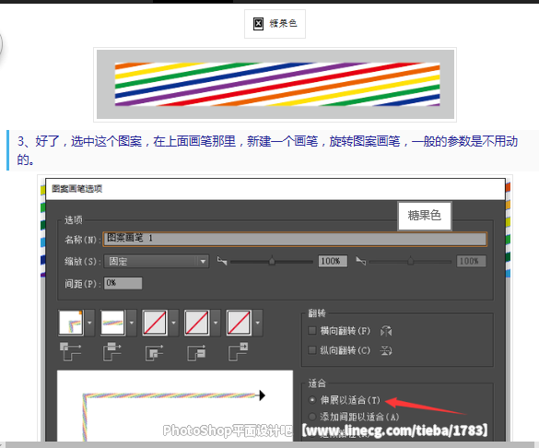This screenshot has width=539, height=448.
Task: Click the step 3 instruction text
Action: point(267,150)
